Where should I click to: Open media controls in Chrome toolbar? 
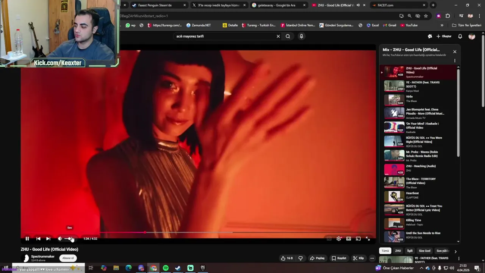[461, 16]
